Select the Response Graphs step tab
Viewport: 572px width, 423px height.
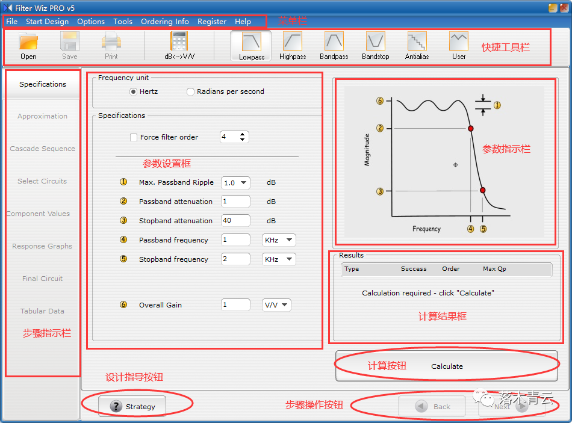pos(43,246)
